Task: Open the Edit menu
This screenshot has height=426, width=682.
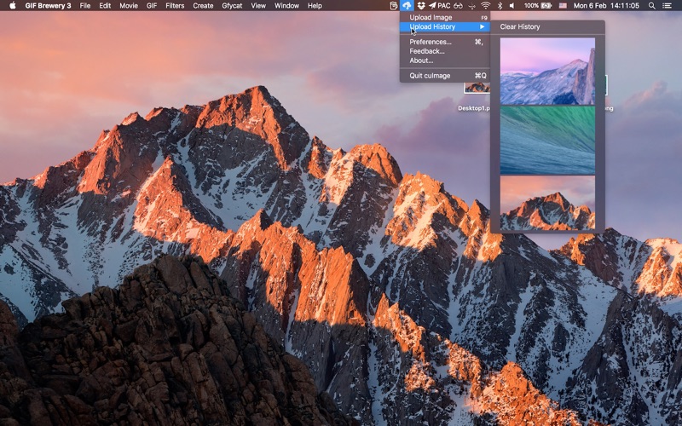Action: [x=105, y=6]
